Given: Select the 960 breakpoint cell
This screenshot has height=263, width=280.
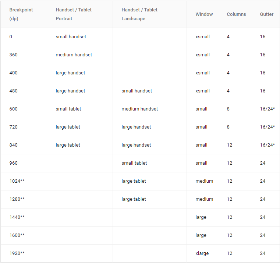Looking at the screenshot, I should [x=14, y=163].
